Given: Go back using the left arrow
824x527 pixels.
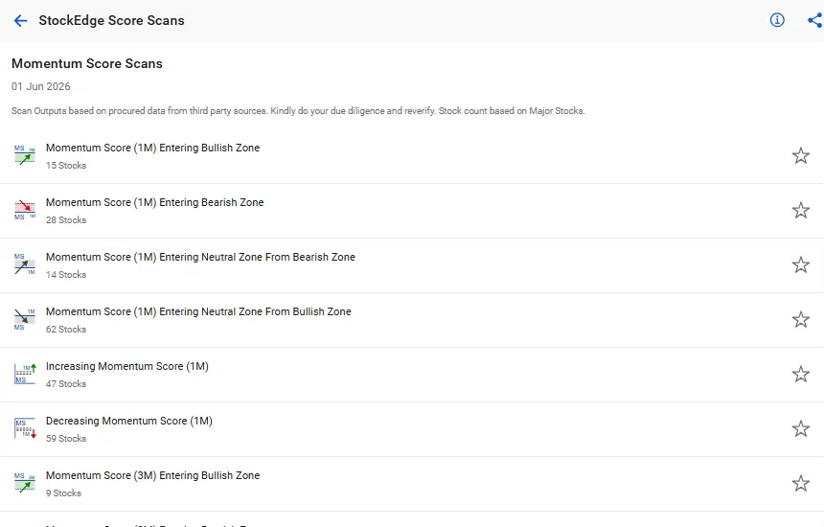Looking at the screenshot, I should [x=20, y=20].
